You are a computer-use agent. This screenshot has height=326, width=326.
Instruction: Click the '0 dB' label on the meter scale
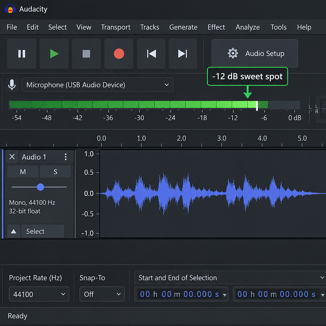pos(294,118)
